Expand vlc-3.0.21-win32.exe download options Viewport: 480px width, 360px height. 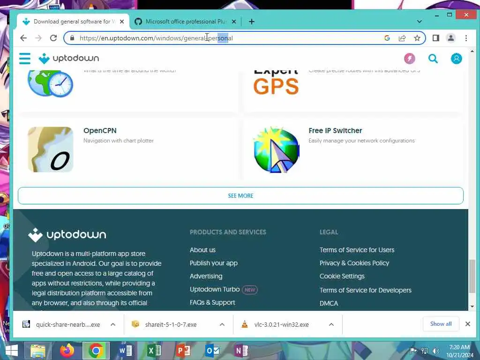tap(331, 324)
